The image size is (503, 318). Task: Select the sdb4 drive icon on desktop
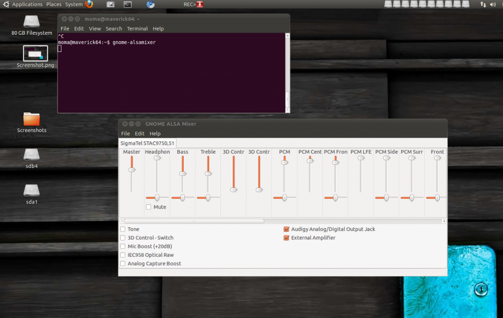[x=31, y=159]
